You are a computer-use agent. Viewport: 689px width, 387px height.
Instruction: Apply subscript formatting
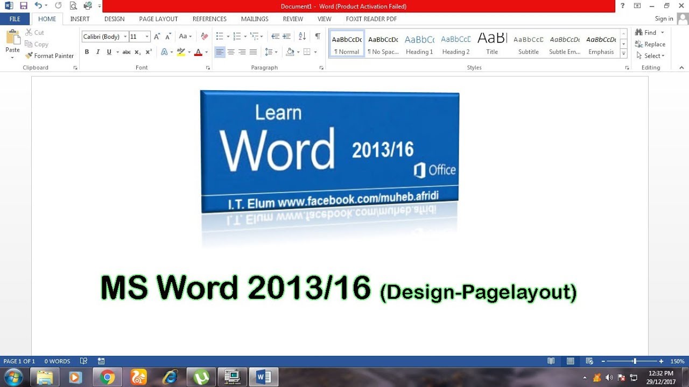(138, 52)
